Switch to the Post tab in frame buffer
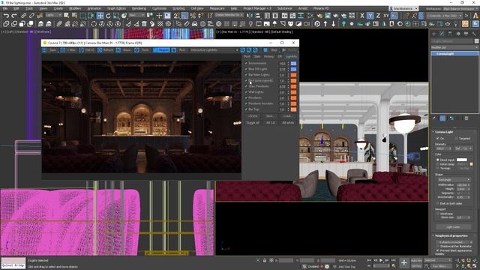The width and height of the screenshot is (480, 270). coord(247,57)
